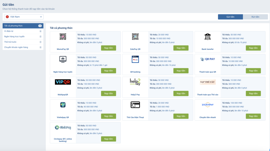The height and width of the screenshot is (151, 270).
Task: Select the Gửi tiền tab
Action: tap(230, 17)
